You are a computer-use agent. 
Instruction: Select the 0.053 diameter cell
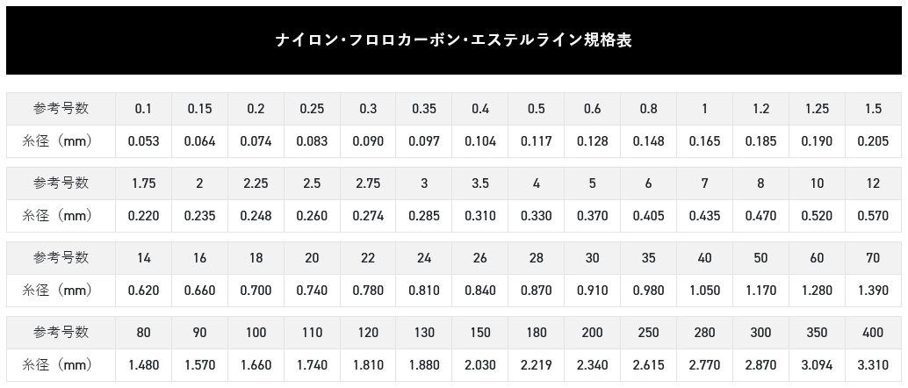(x=143, y=141)
